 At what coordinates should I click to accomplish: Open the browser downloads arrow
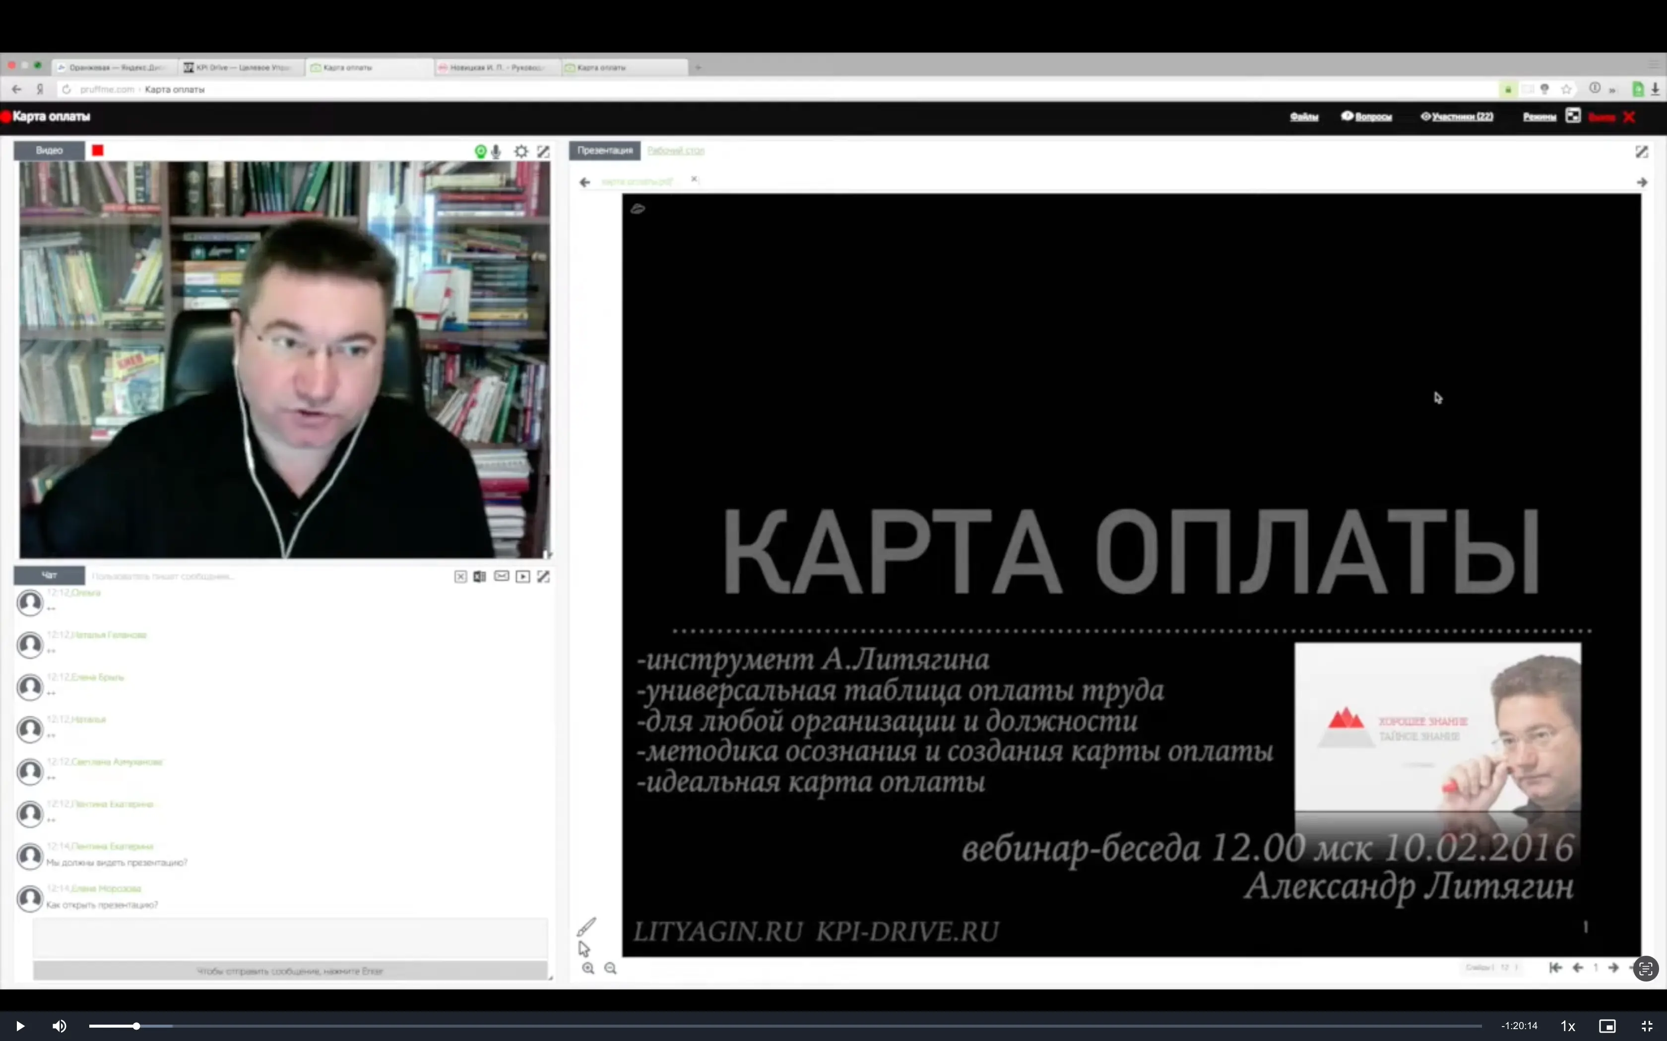[x=1655, y=89]
